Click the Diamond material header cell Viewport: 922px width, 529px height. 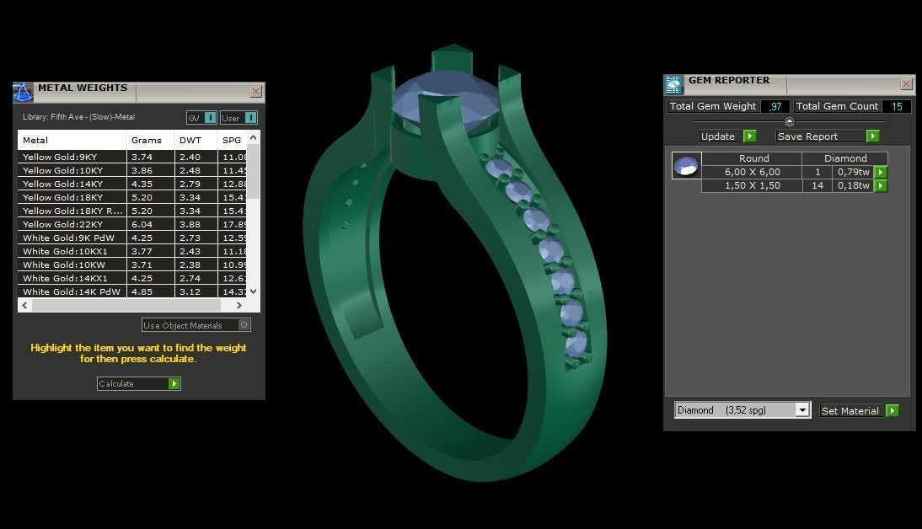point(845,158)
